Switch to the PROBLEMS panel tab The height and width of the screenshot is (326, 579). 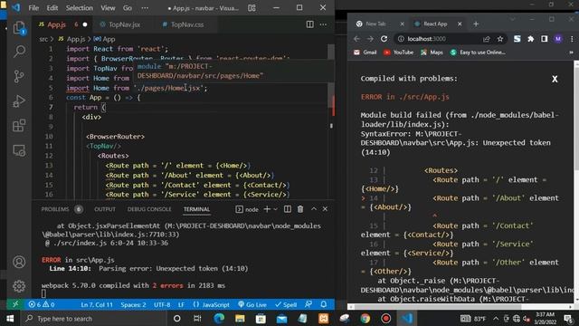click(x=55, y=209)
